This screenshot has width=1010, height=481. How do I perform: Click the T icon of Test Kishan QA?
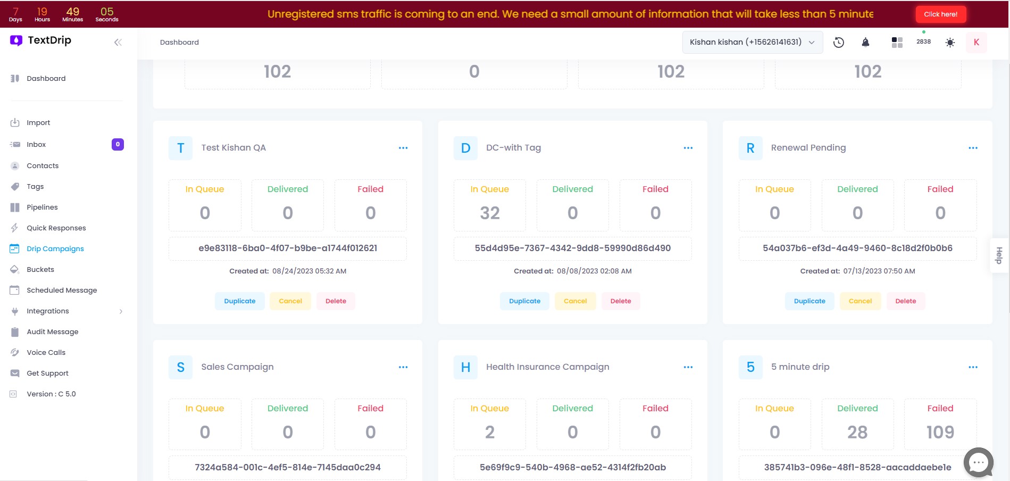tap(181, 148)
